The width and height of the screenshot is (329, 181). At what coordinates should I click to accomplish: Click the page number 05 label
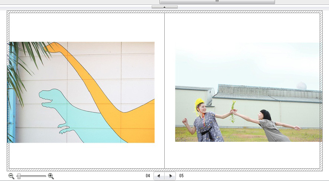click(x=181, y=176)
